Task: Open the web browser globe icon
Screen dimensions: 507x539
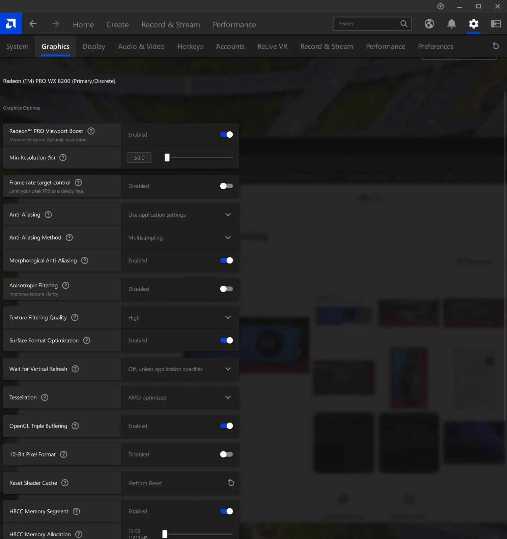Action: (429, 24)
